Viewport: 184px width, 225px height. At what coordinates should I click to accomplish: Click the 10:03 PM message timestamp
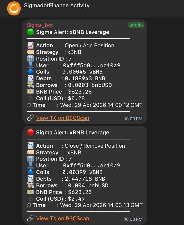coord(133,219)
